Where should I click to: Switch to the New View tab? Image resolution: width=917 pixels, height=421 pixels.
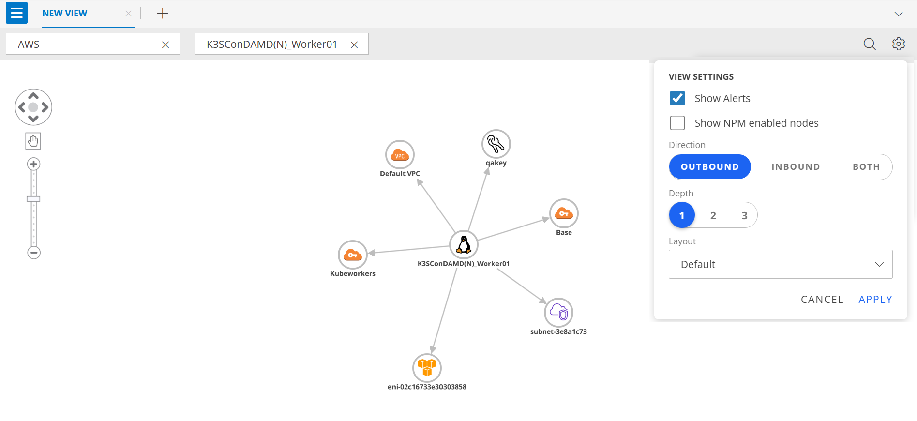(x=65, y=14)
